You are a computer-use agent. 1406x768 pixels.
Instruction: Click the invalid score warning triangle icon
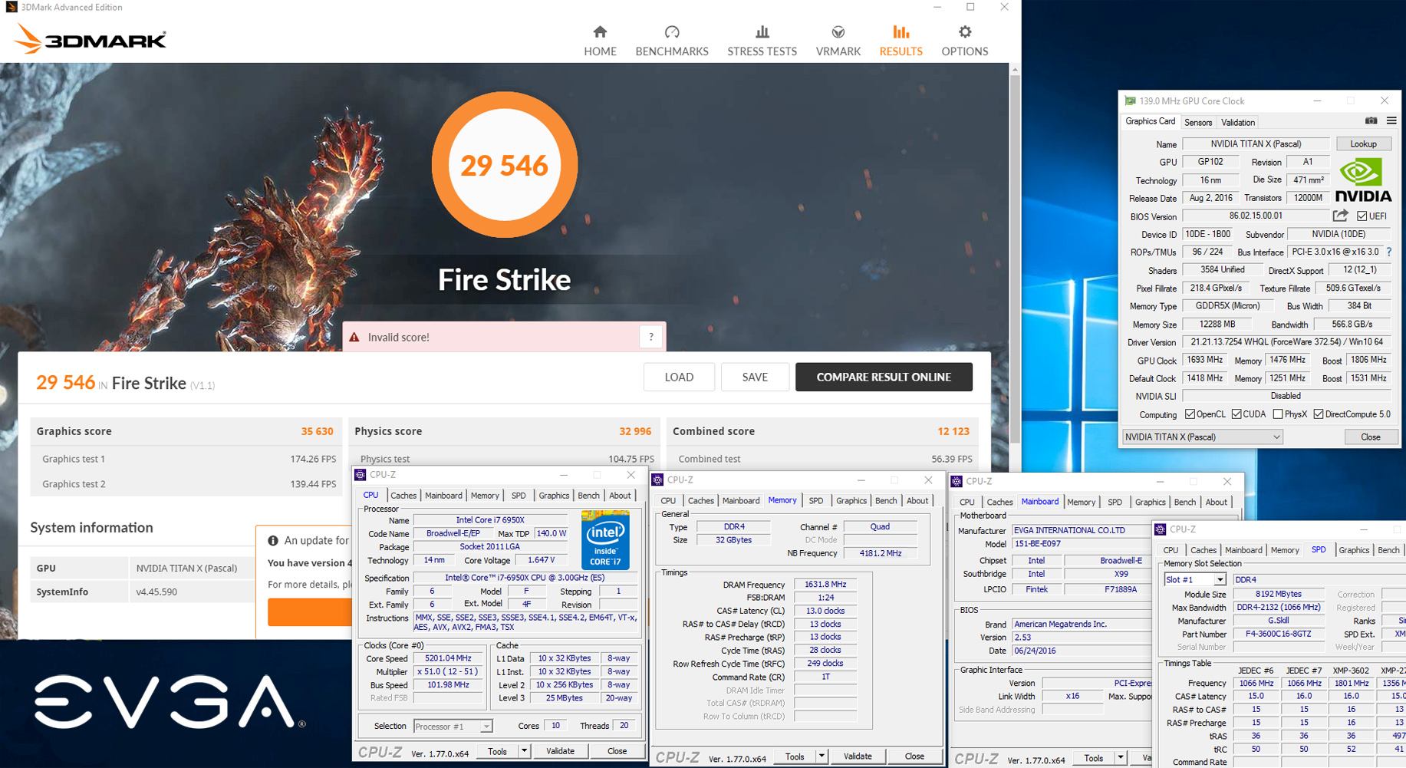click(354, 337)
